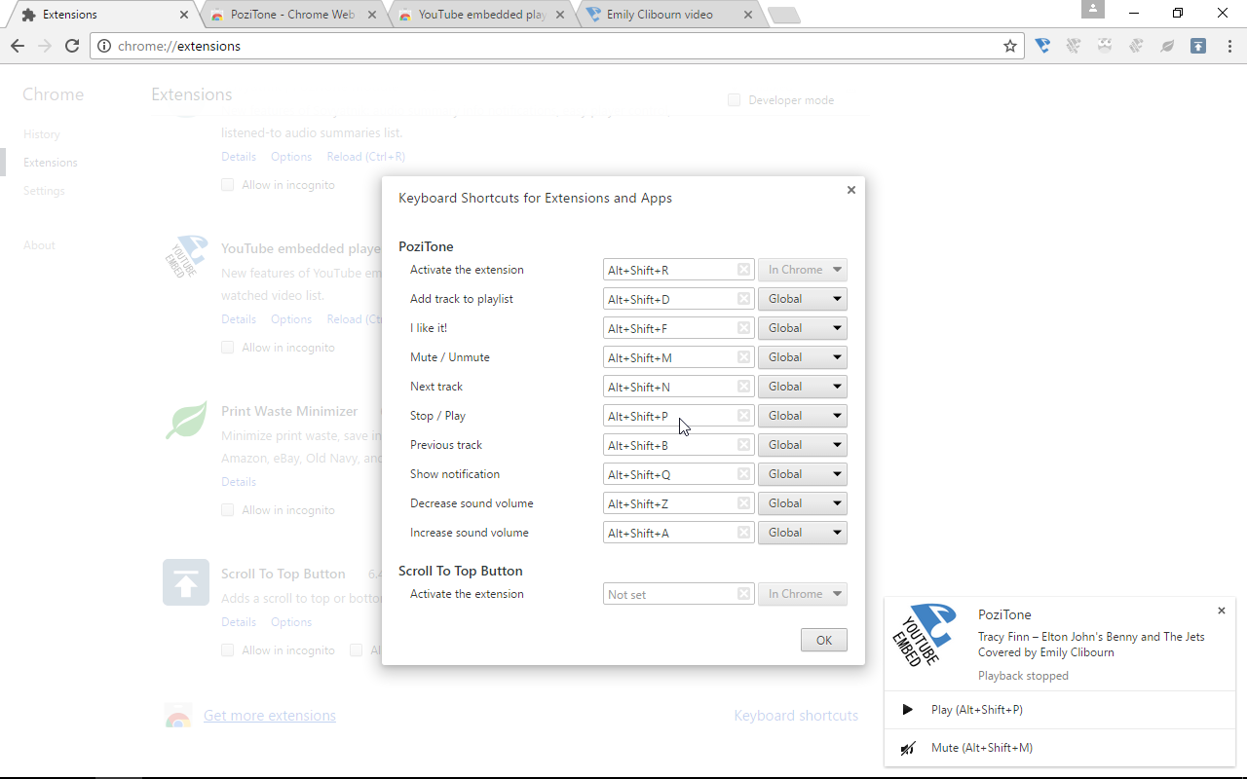Toggle Allow in incognito for Print Waste Minimizer
This screenshot has height=779, width=1247.
click(227, 510)
